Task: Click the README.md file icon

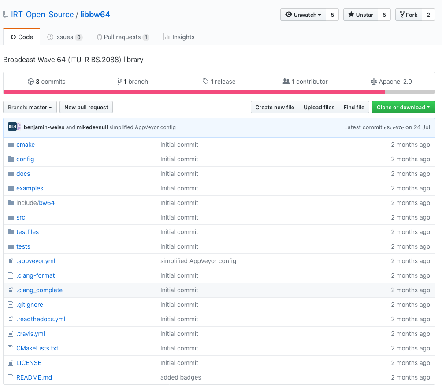Action: click(11, 377)
